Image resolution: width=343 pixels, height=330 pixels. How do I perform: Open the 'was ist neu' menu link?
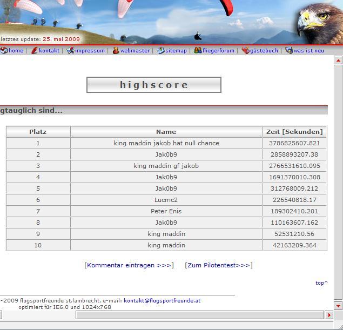click(x=308, y=51)
